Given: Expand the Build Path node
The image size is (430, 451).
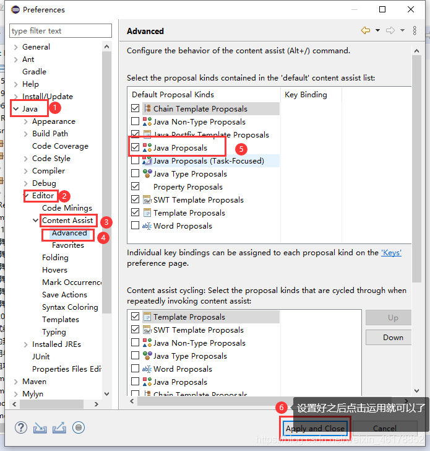Looking at the screenshot, I should coord(26,134).
